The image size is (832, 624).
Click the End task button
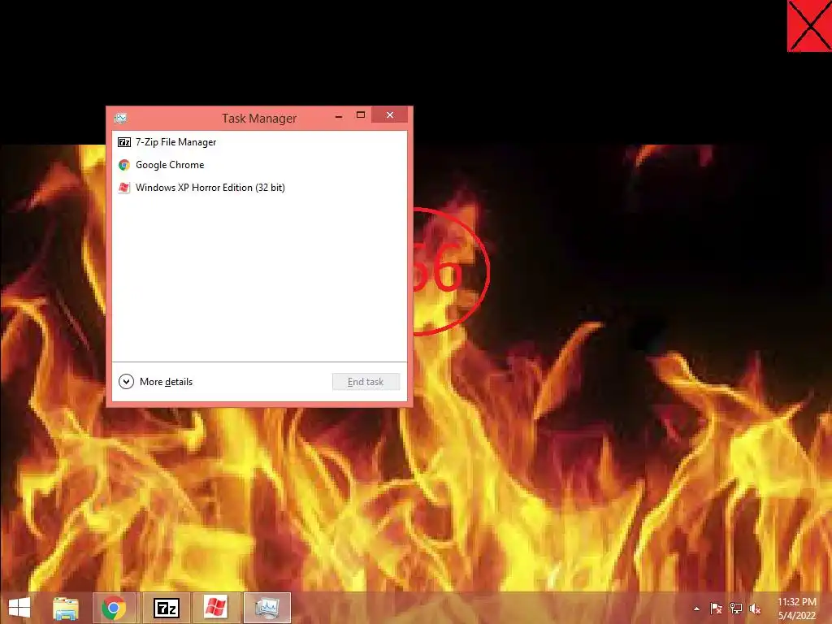click(366, 382)
